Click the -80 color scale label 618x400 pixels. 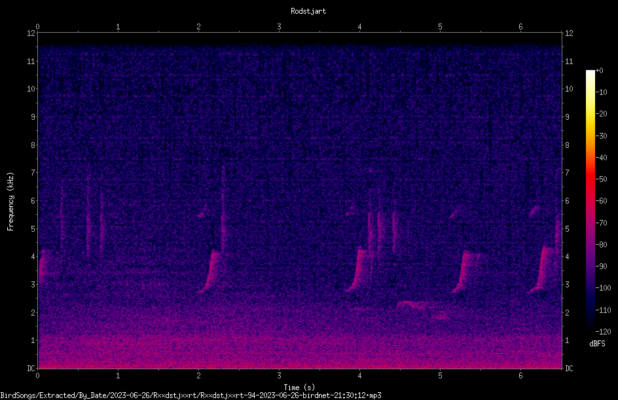tap(601, 245)
